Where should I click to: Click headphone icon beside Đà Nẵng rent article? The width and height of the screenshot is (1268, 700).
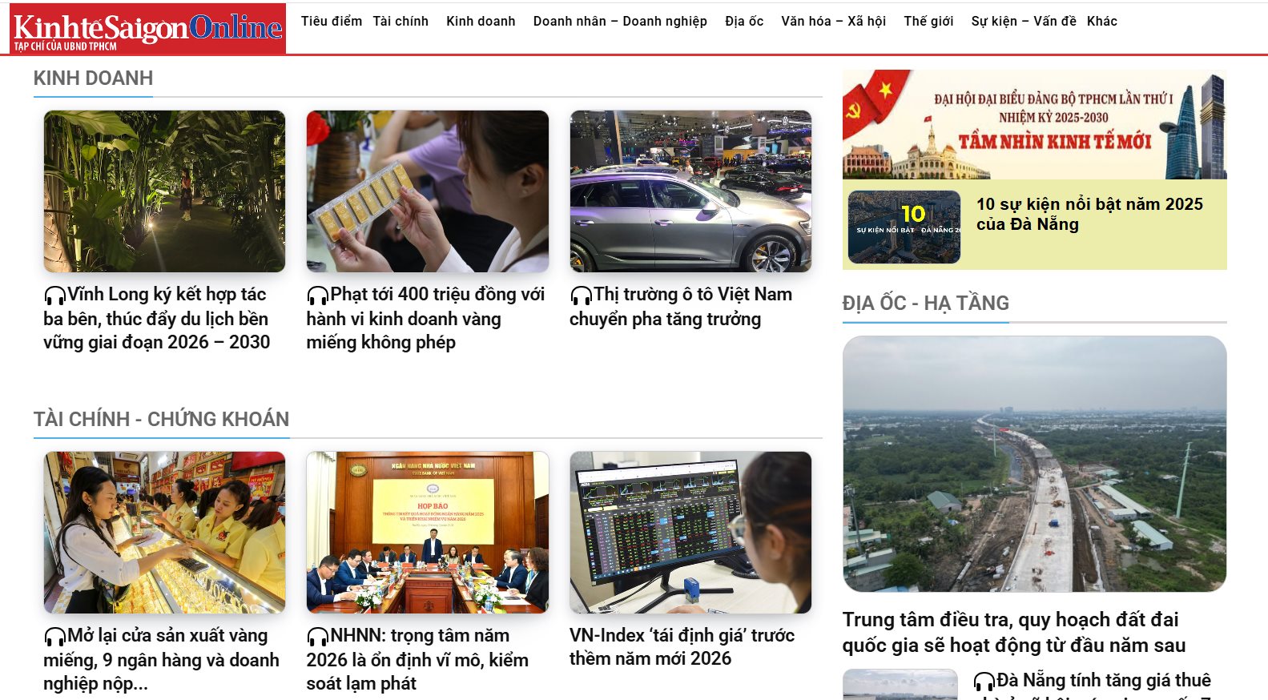coord(984,682)
